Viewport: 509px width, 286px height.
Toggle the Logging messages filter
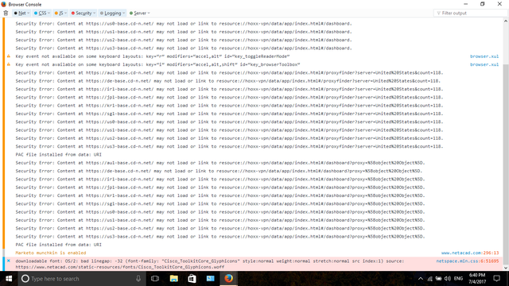point(111,13)
